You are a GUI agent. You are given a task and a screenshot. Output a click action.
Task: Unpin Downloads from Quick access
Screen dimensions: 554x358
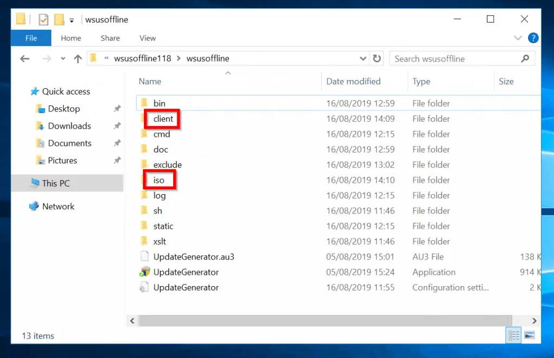117,125
